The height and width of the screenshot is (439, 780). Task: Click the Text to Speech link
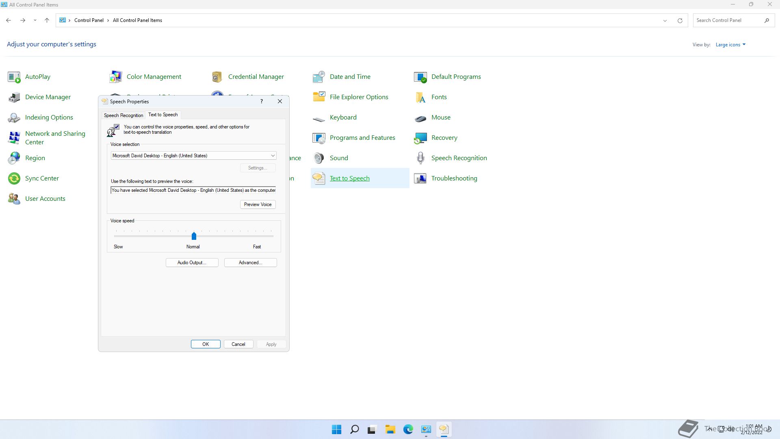tap(349, 178)
